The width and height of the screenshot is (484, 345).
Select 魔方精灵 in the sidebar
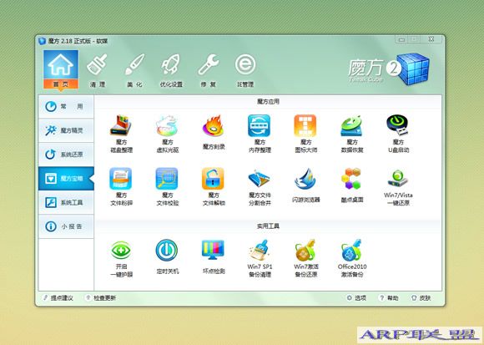66,130
